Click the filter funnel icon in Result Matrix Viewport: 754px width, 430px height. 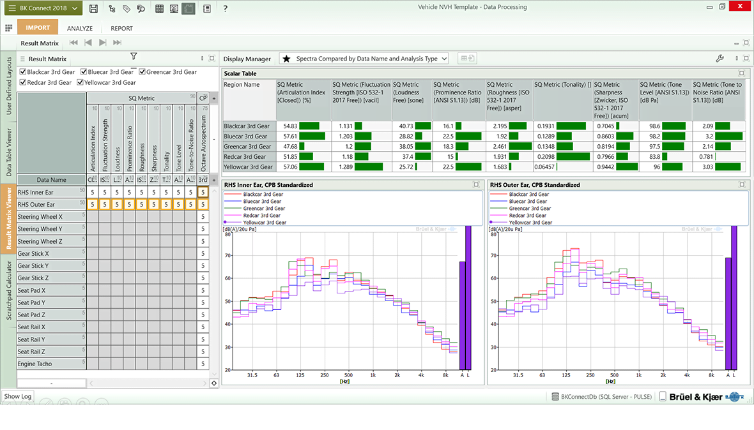134,57
